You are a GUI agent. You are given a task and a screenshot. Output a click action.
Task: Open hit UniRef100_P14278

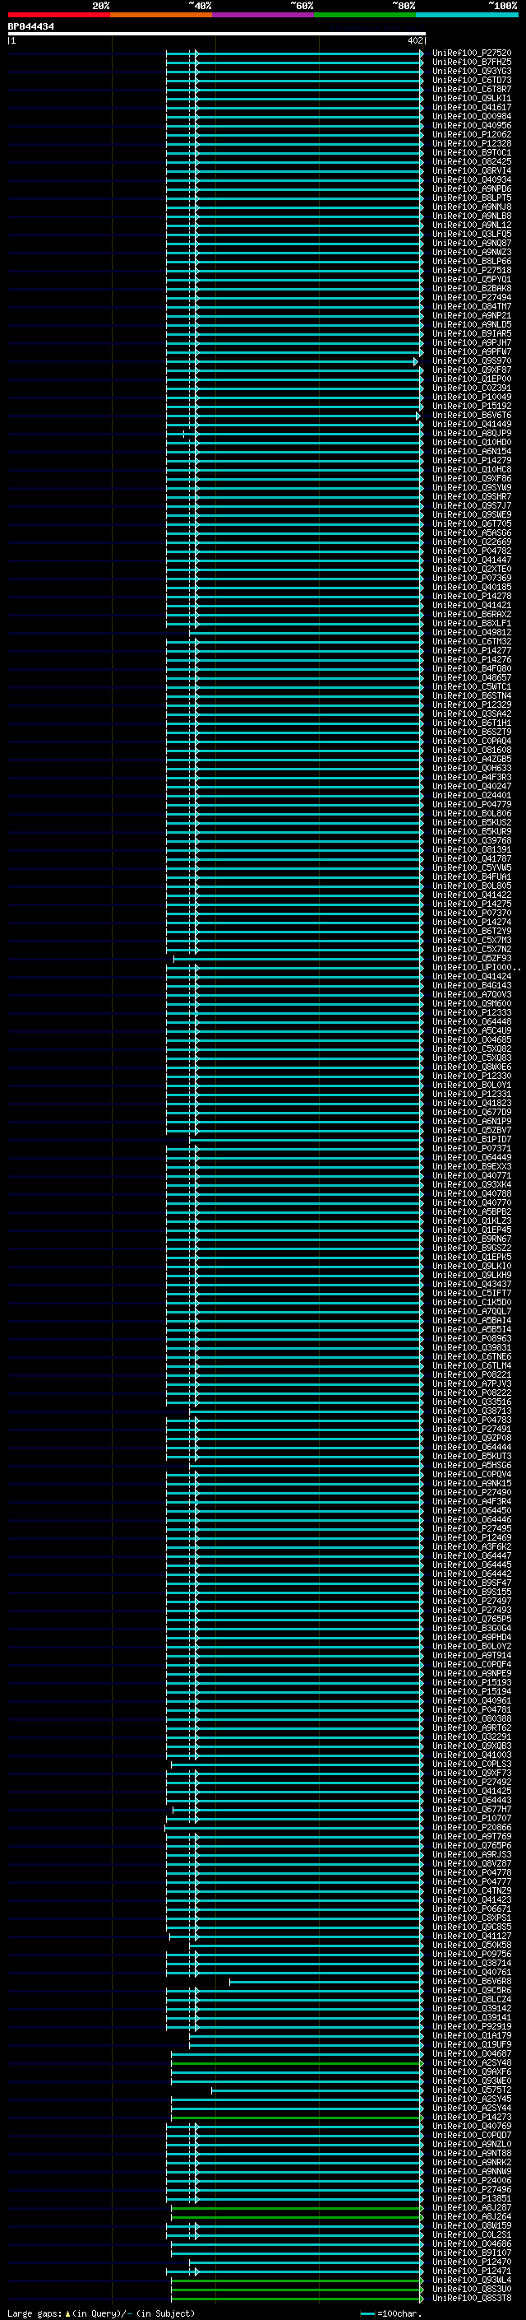[x=472, y=596]
